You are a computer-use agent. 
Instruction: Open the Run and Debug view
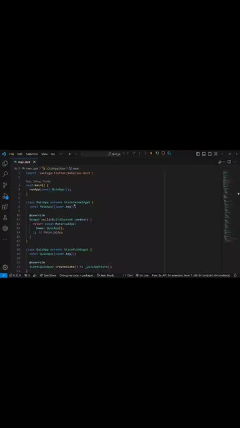coord(5,196)
